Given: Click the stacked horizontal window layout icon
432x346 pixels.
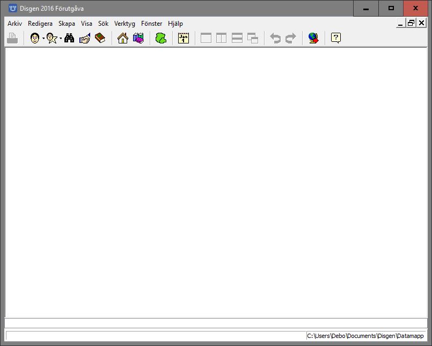Looking at the screenshot, I should pos(237,38).
